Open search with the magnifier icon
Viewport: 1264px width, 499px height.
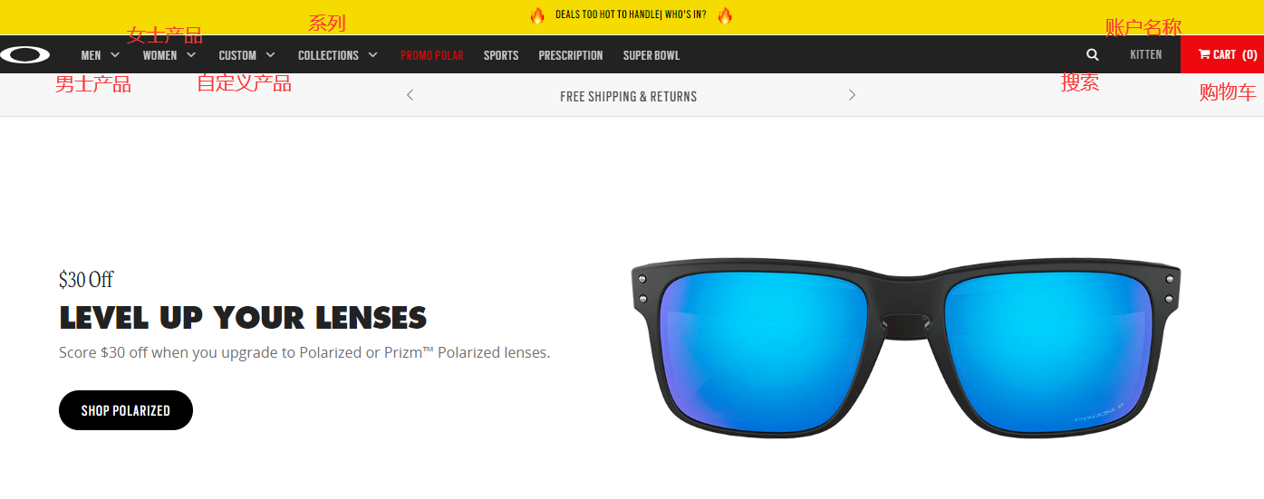pos(1092,55)
